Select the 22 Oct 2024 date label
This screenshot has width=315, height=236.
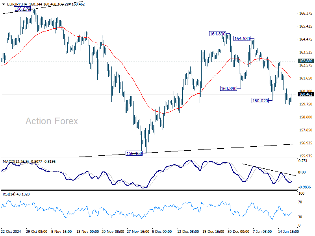point(11,231)
